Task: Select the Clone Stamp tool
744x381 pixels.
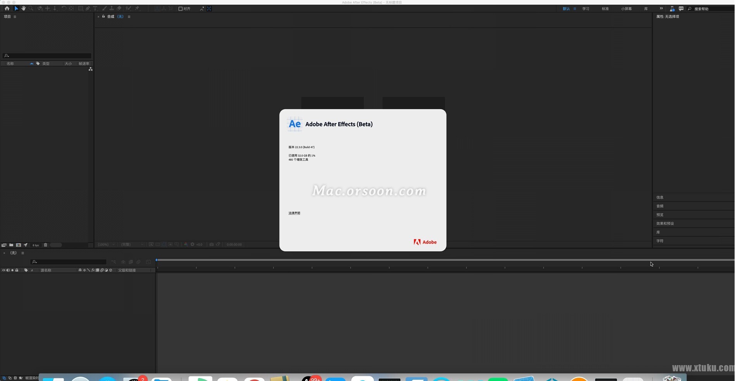Action: click(112, 8)
